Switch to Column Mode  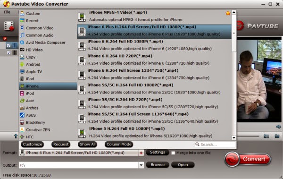pos(119,144)
